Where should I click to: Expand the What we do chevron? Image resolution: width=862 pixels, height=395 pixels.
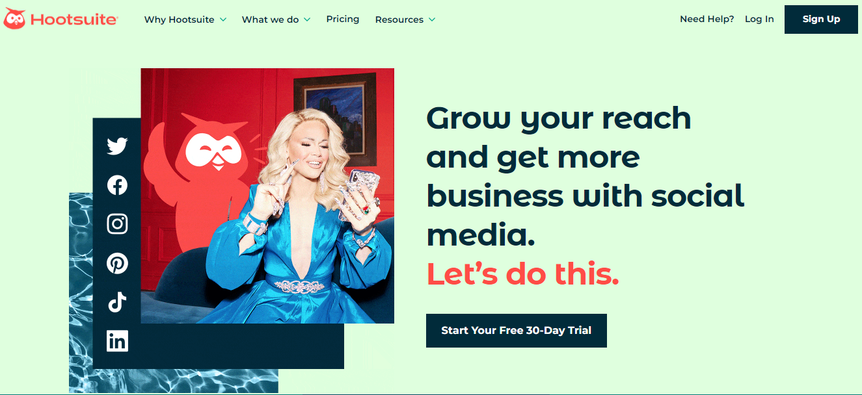[307, 19]
